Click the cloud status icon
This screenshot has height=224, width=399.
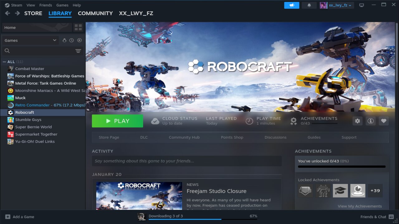point(155,121)
